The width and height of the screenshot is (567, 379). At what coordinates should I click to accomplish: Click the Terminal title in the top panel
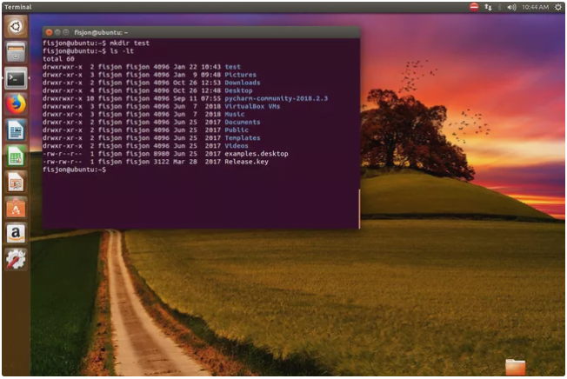tap(17, 7)
